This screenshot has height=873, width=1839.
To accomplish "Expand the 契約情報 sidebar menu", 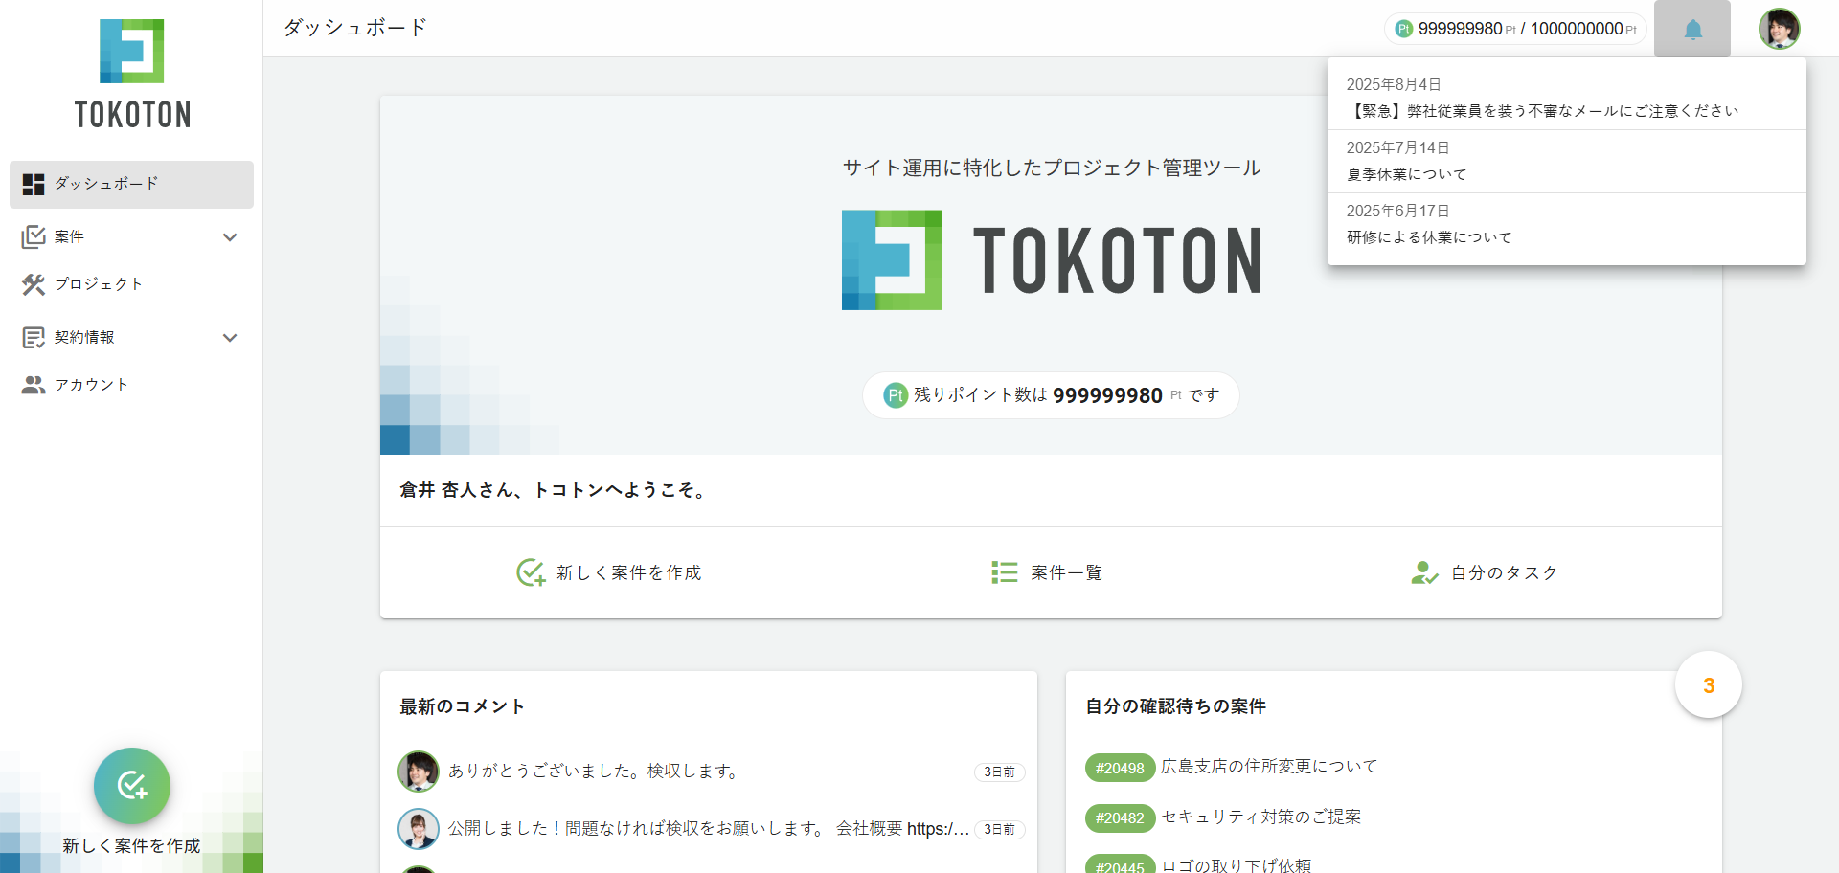I will click(230, 337).
